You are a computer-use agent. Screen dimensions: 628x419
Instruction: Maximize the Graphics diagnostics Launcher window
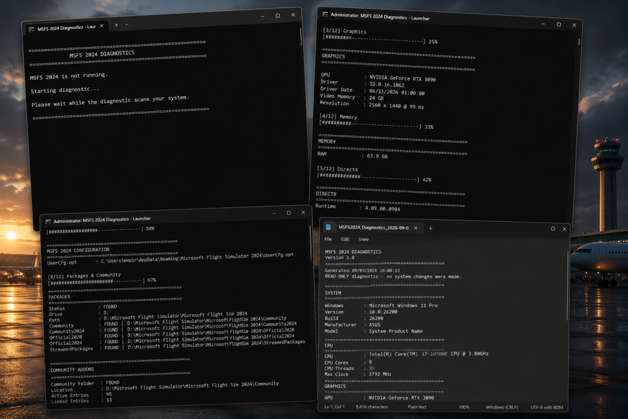559,24
